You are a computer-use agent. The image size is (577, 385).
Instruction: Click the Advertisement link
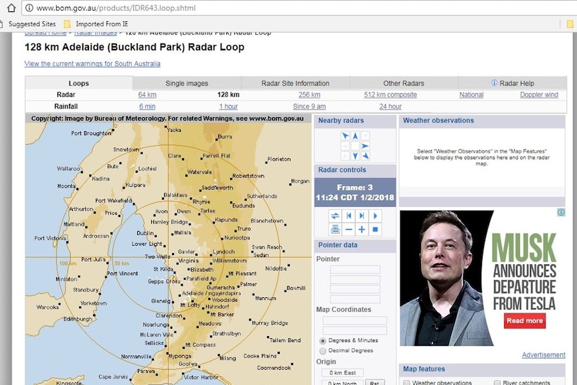pyautogui.click(x=544, y=355)
